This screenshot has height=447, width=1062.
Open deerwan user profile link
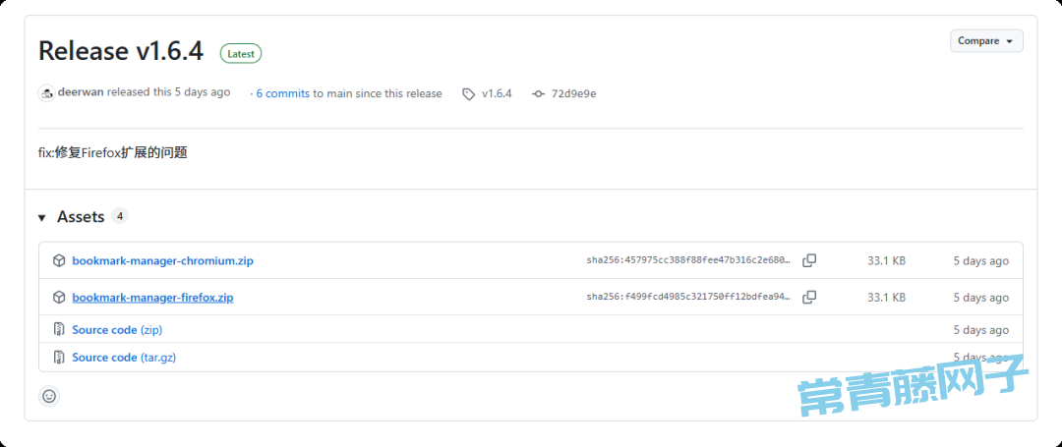[x=81, y=92]
